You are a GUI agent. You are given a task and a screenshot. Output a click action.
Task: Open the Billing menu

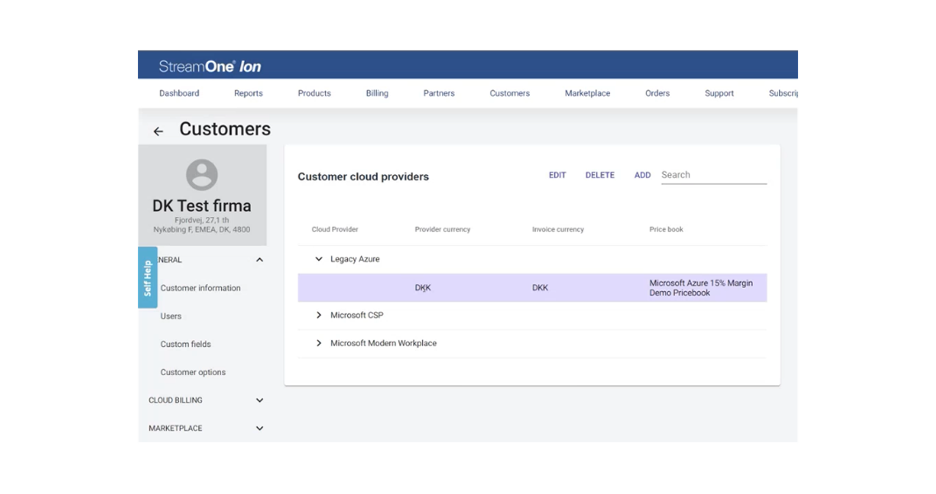click(x=377, y=93)
